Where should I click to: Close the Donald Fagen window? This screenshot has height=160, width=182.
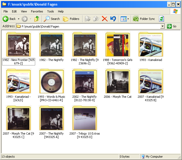(178, 4)
